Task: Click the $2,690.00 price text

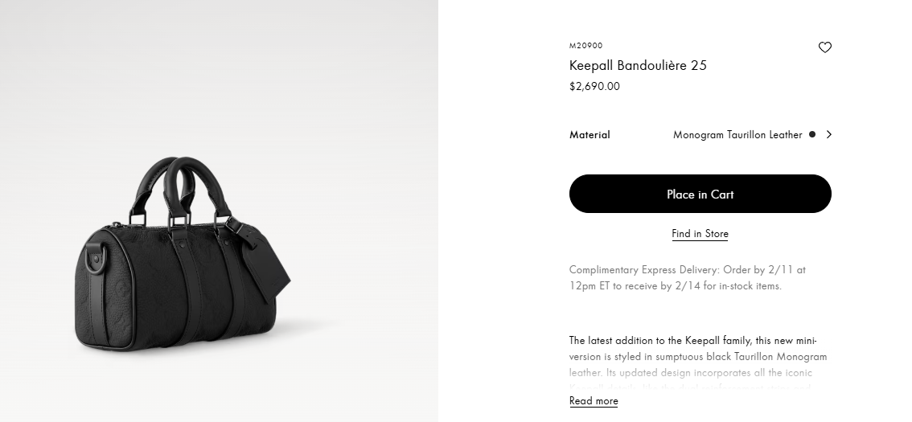Action: (x=594, y=87)
